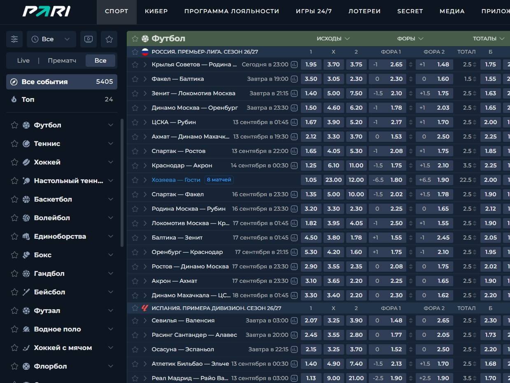Open the Кибер top menu
The image size is (510, 383).
(x=156, y=12)
